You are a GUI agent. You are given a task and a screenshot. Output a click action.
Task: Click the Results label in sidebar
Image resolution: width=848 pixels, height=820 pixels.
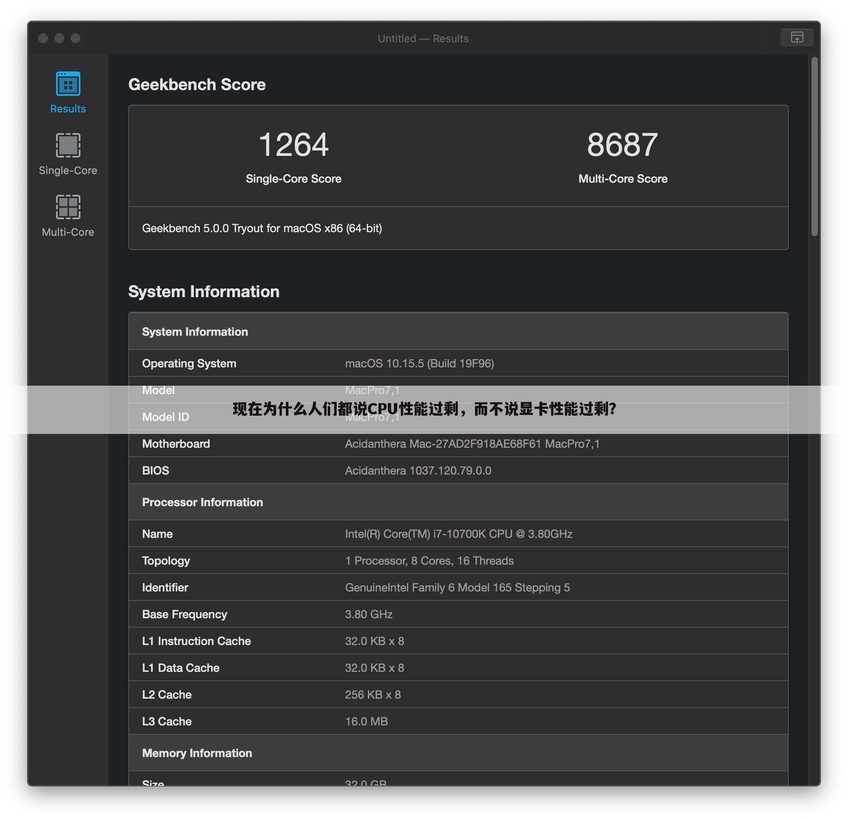68,108
